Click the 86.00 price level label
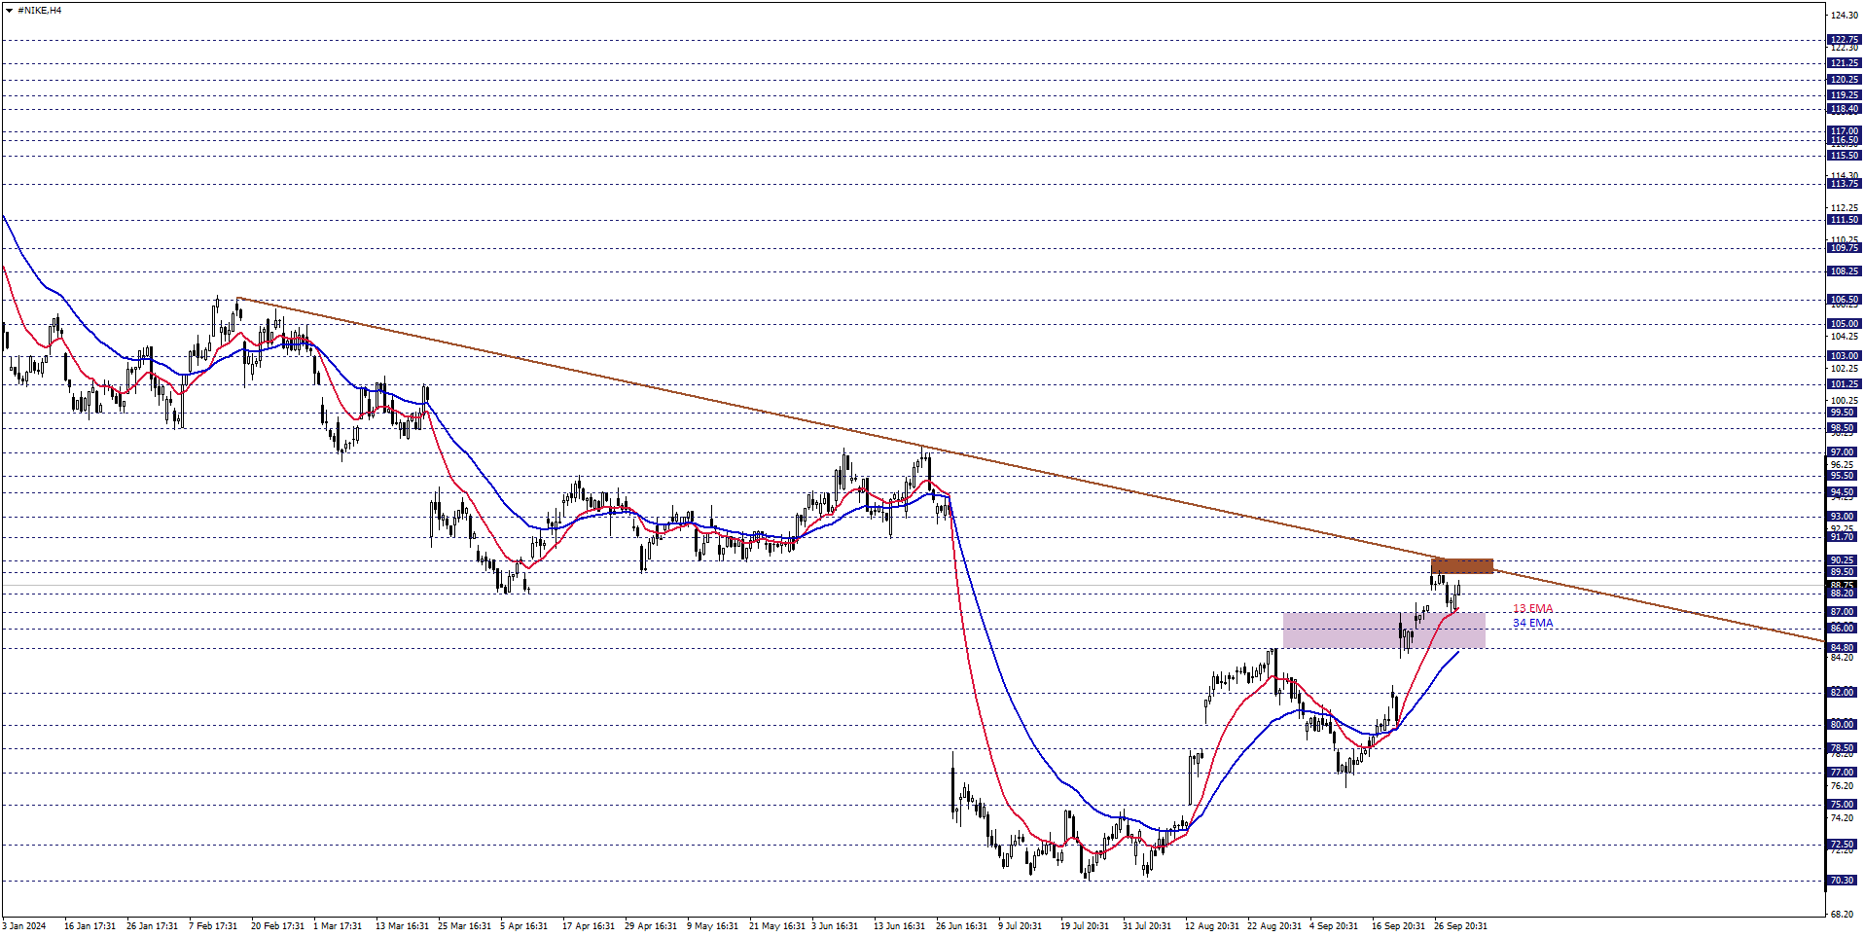This screenshot has width=1864, height=937. point(1844,629)
